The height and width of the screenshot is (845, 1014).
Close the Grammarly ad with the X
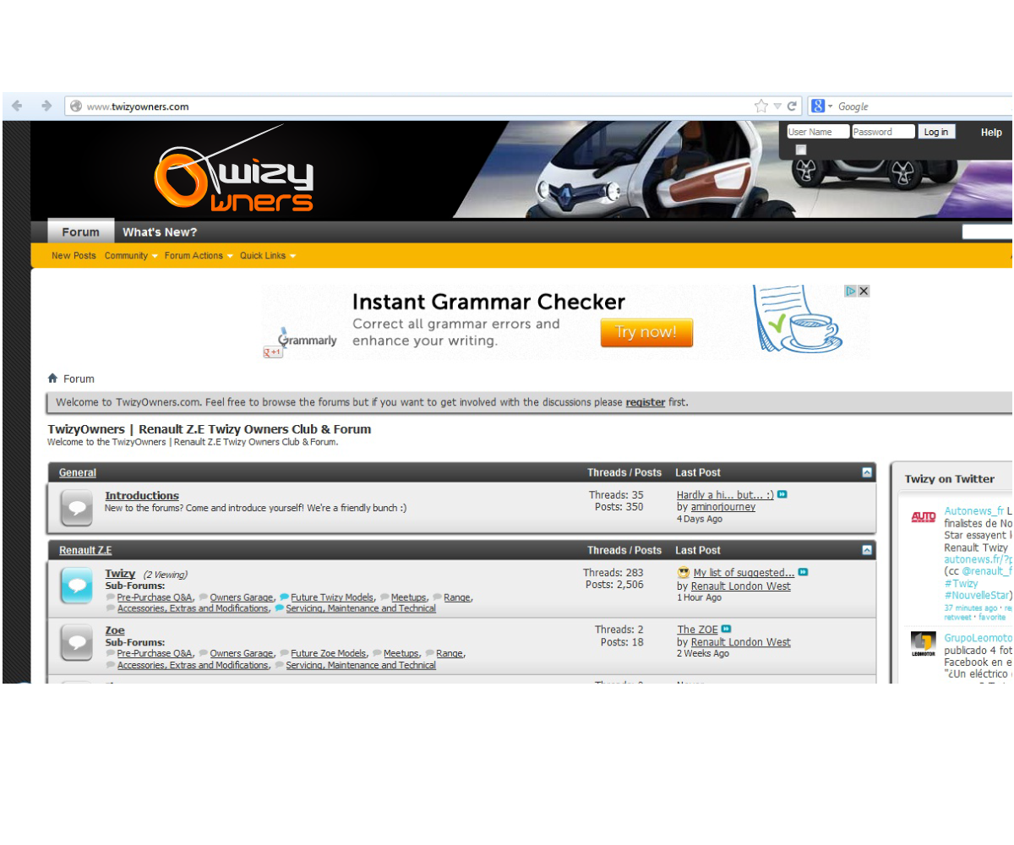tap(864, 291)
